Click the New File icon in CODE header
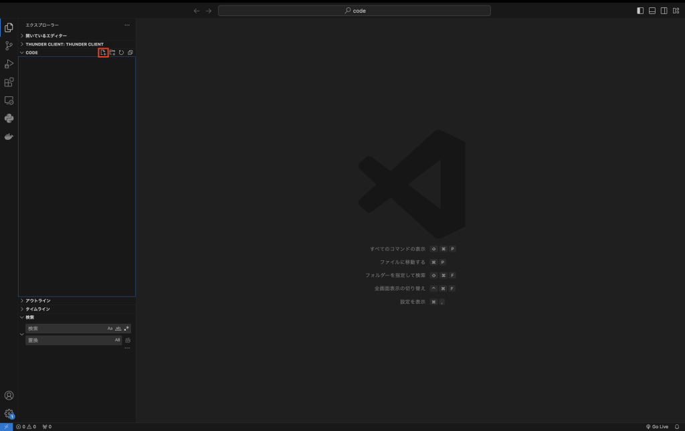Screen dimensions: 685x431 [103, 52]
